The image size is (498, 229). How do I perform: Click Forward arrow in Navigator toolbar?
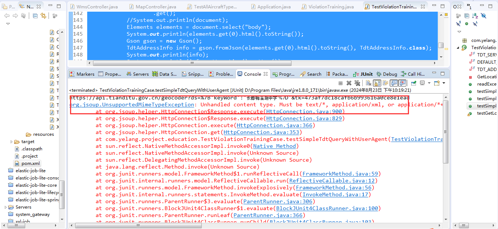[x=15, y=16]
